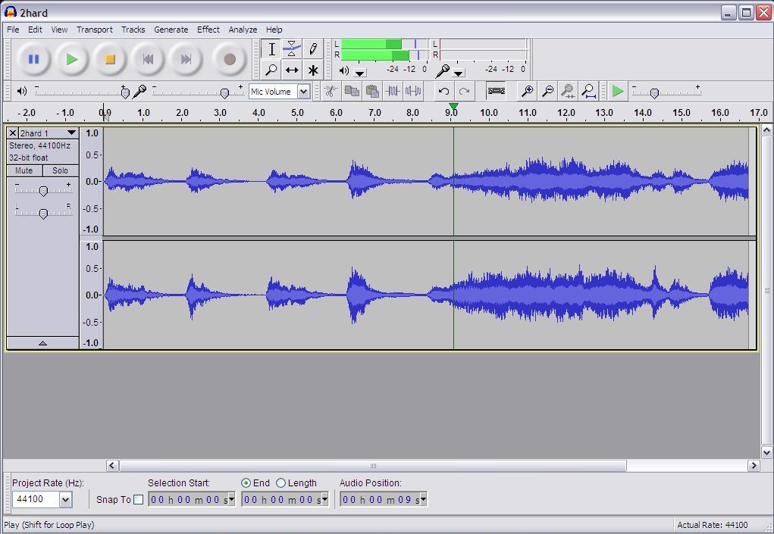Click the Zoom In magnifier icon

(526, 92)
